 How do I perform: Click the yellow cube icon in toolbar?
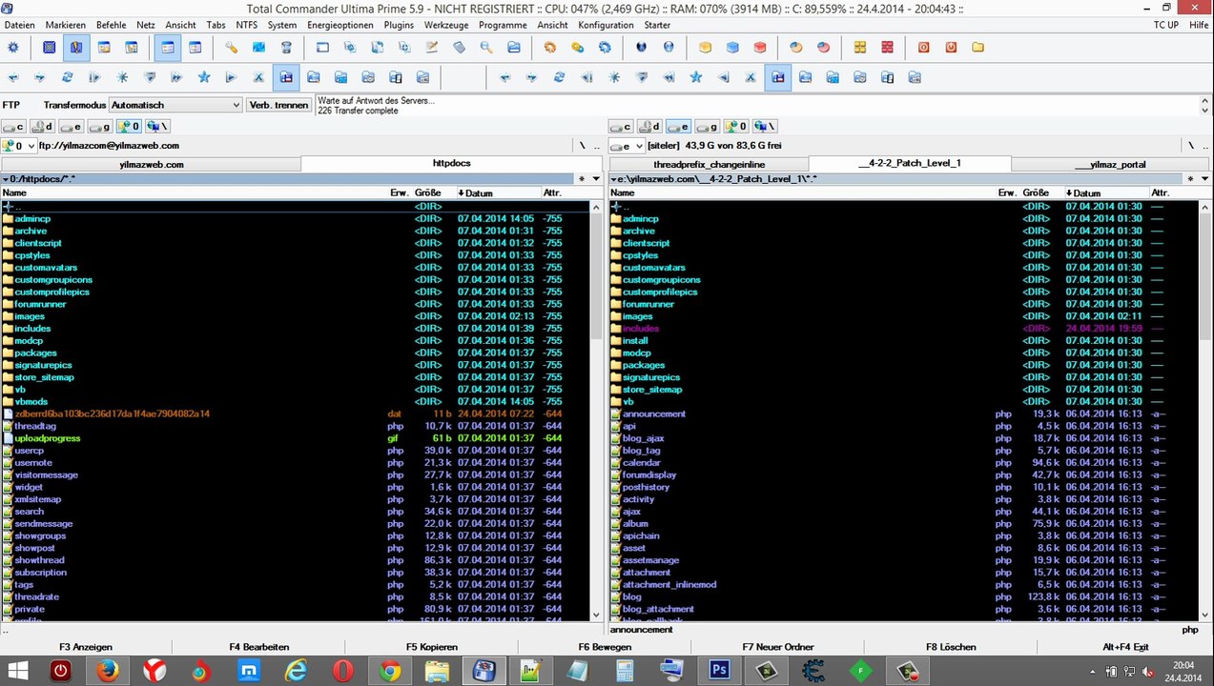pos(705,47)
